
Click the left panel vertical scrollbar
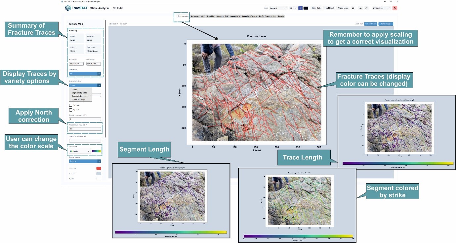(105, 79)
